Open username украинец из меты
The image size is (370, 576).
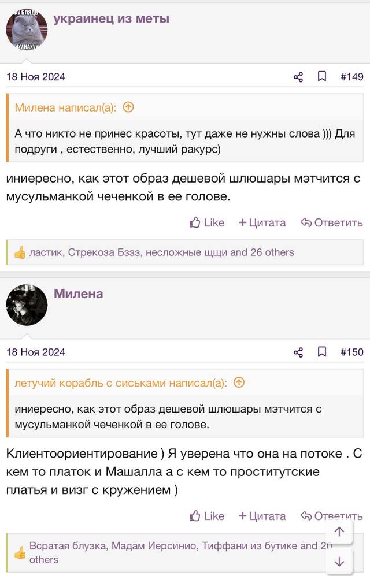pos(112,18)
